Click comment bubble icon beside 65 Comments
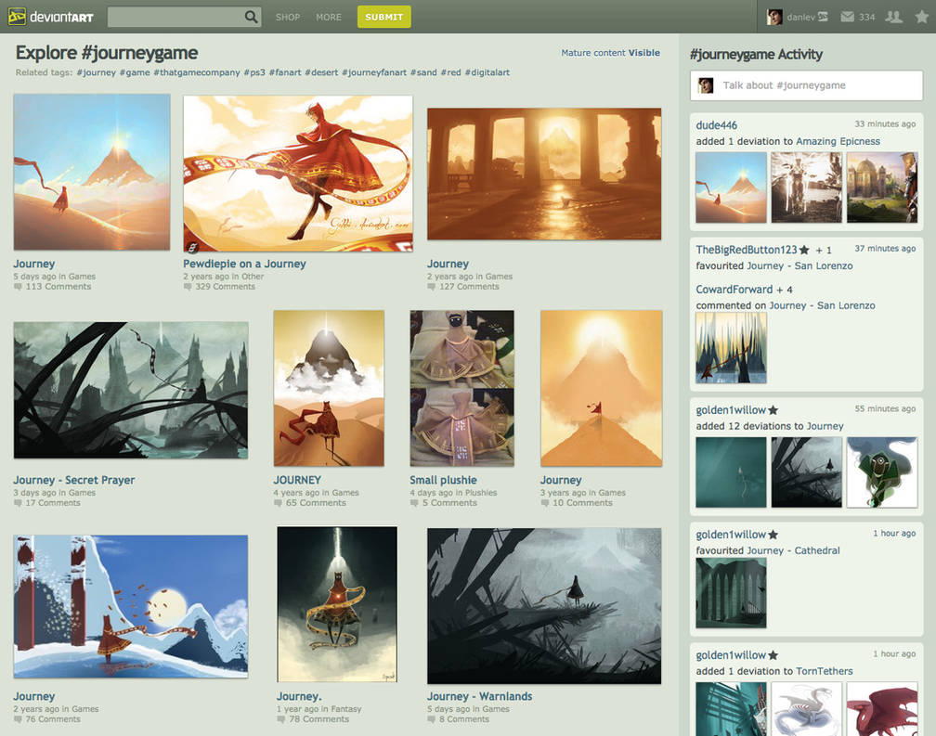 tap(278, 503)
